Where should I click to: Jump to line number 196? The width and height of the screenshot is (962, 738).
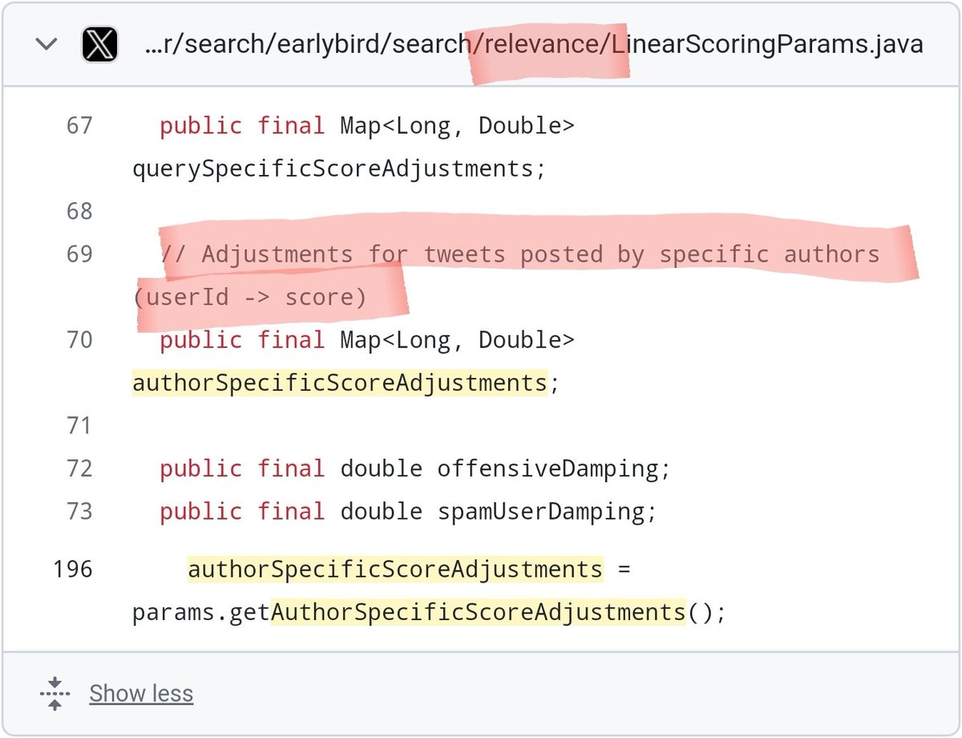point(73,570)
